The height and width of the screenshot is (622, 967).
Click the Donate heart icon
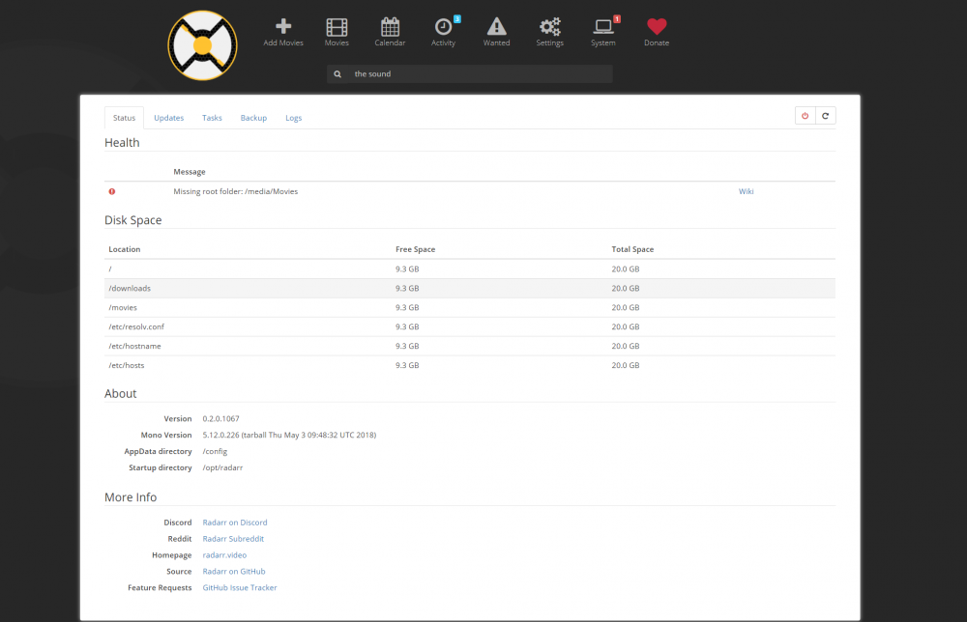click(657, 26)
